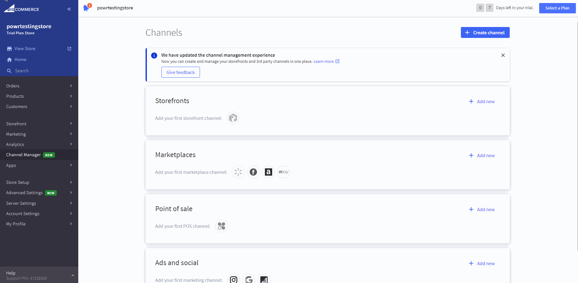578x283 pixels.
Task: Click 'Add your first marketplace channel:' text
Action: 191,172
